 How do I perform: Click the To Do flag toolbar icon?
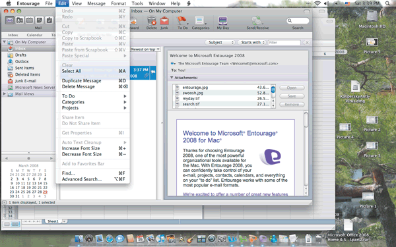tap(182, 20)
